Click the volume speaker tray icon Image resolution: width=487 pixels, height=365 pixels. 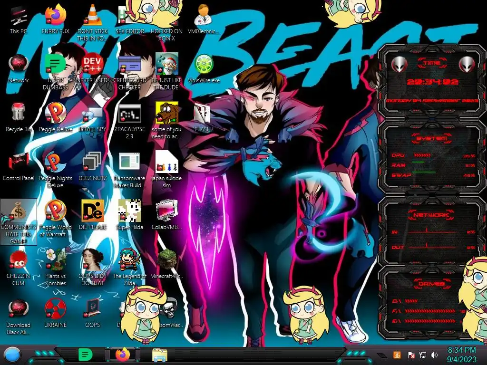point(434,355)
